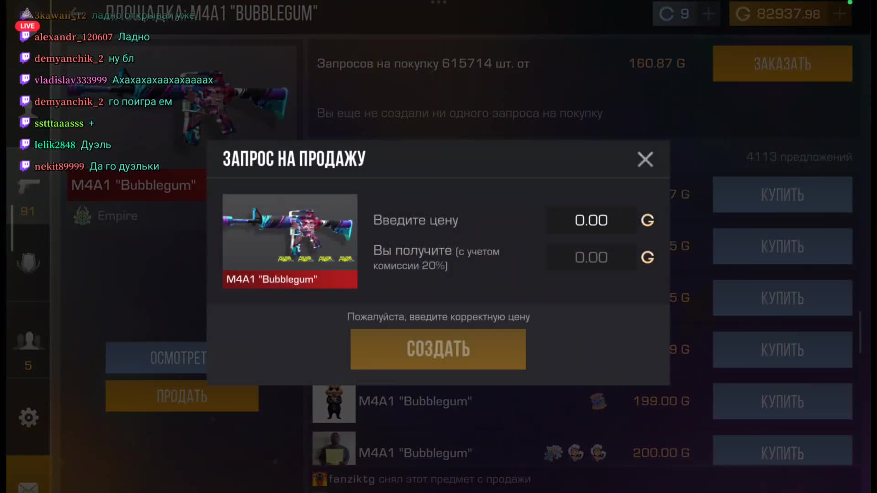Click the СОЗДАТЬ create button
The width and height of the screenshot is (877, 493).
point(438,349)
